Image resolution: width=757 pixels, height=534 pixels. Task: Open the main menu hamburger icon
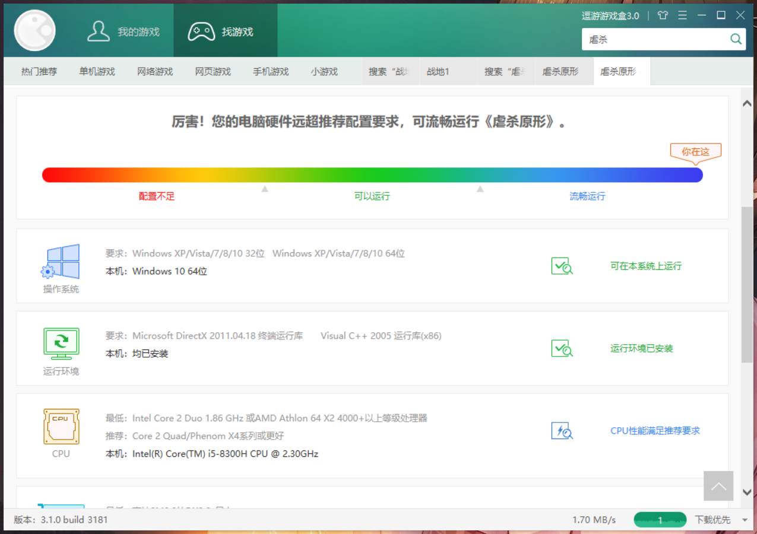click(x=682, y=15)
